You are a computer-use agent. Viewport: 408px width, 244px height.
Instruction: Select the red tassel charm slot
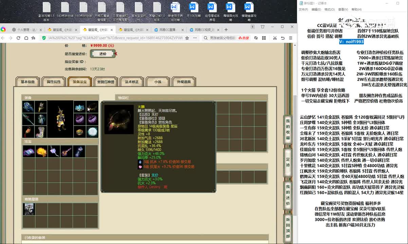29,131
